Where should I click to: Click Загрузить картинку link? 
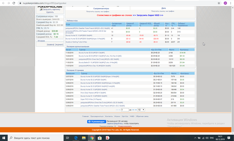tap(51, 9)
